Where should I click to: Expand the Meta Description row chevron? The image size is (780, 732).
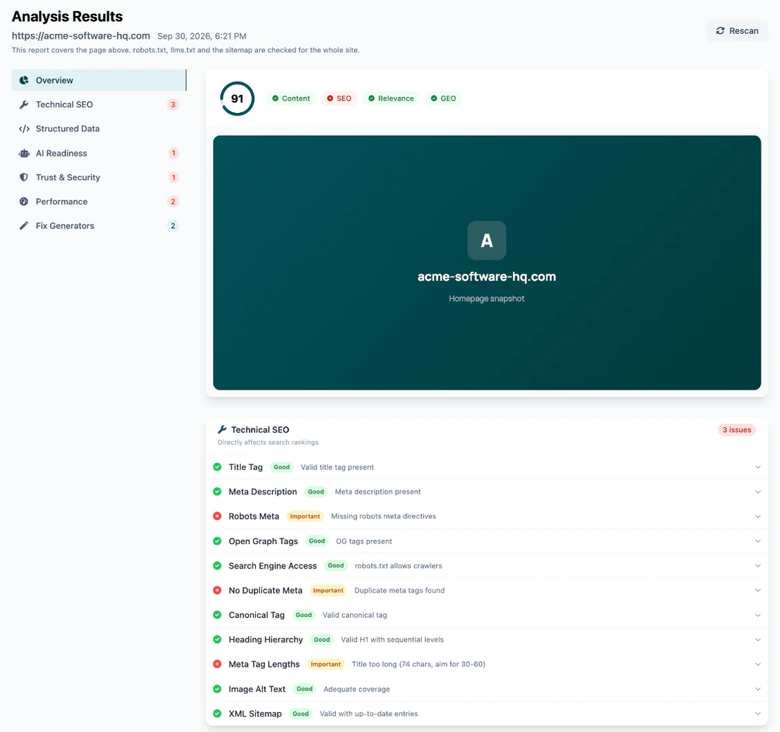tap(758, 492)
